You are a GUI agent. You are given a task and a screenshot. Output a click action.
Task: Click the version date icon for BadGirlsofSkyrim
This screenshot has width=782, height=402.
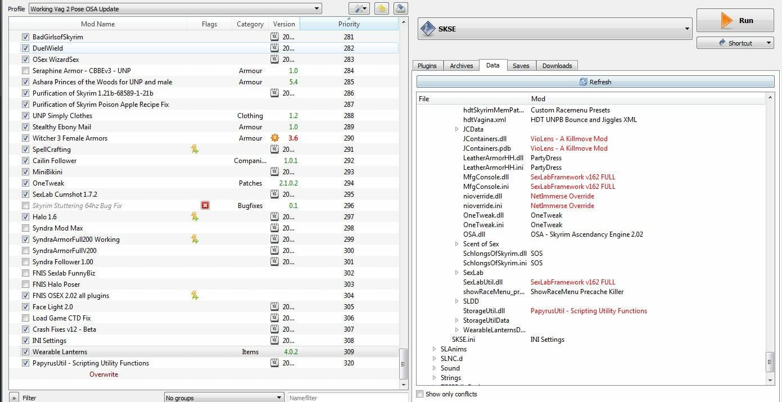click(x=274, y=37)
